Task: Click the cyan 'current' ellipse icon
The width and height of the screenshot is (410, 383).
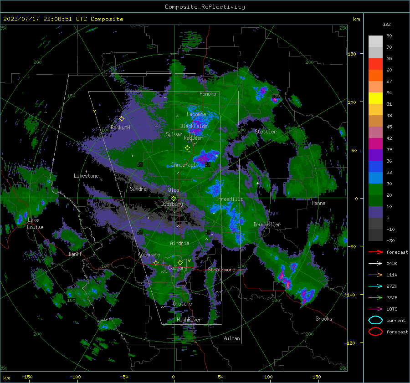Action: (375, 320)
